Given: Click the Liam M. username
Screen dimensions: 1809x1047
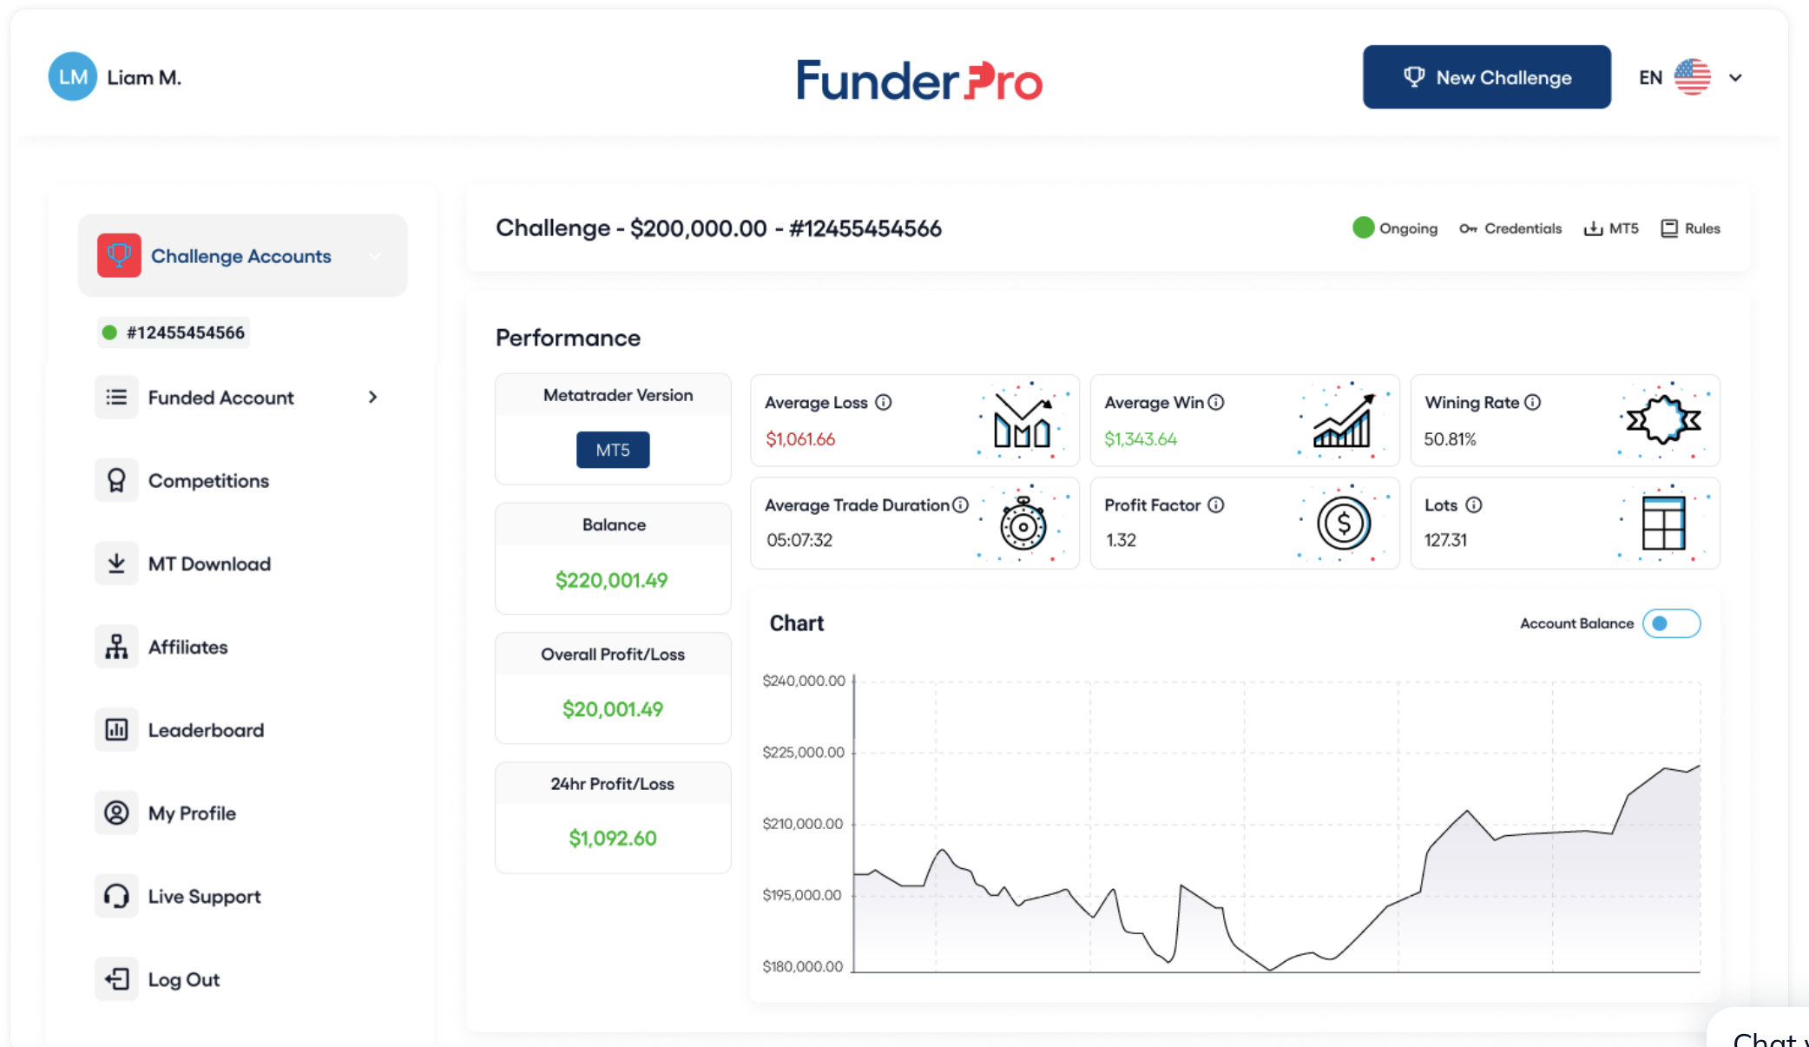Looking at the screenshot, I should (x=144, y=77).
